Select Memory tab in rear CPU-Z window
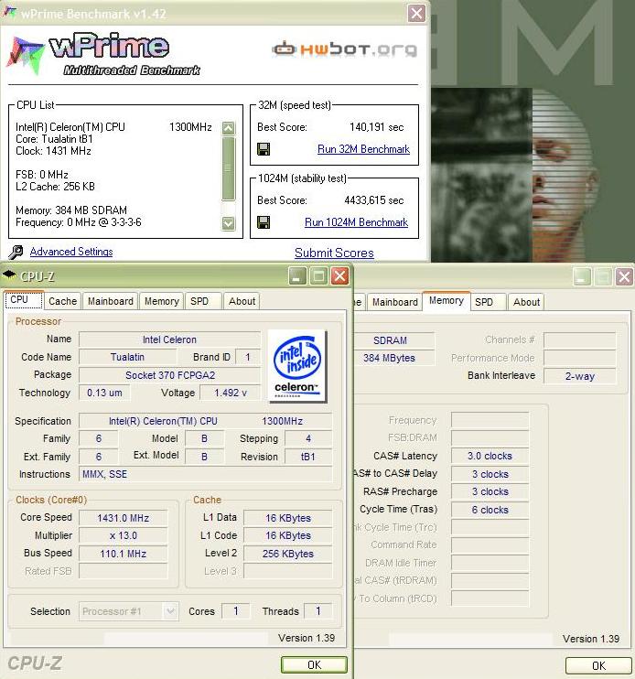 click(447, 300)
